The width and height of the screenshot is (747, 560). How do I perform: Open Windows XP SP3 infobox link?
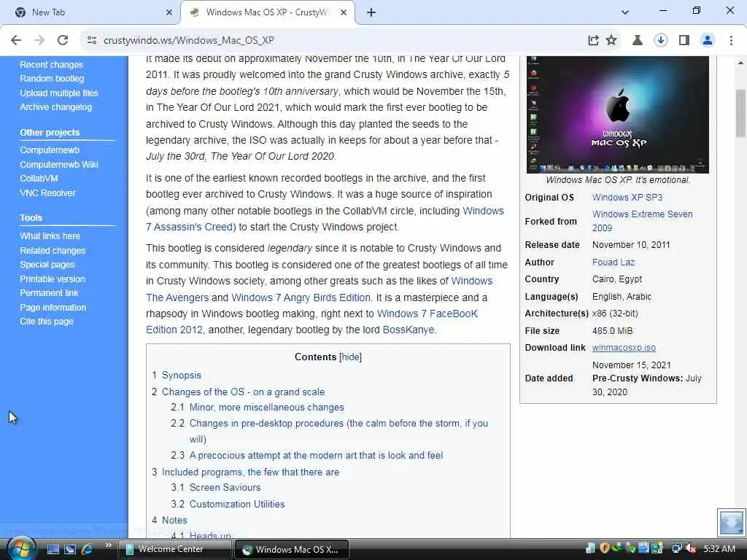click(627, 198)
